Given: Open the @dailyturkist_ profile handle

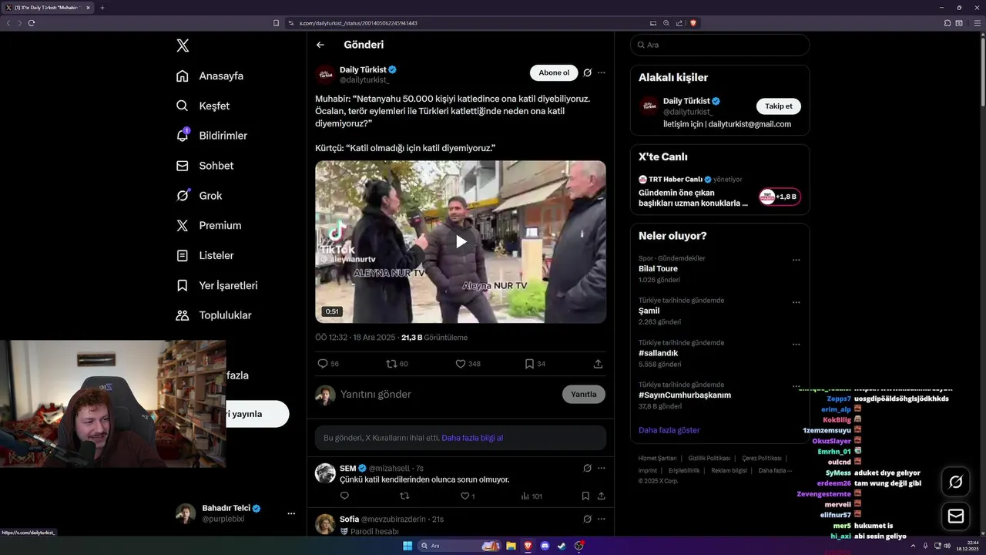Looking at the screenshot, I should pyautogui.click(x=364, y=80).
